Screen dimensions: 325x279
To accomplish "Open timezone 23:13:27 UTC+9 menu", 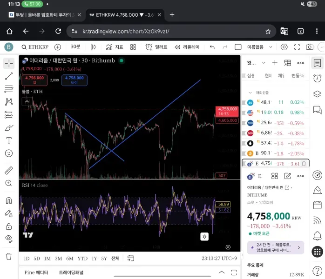I will pos(219,258).
